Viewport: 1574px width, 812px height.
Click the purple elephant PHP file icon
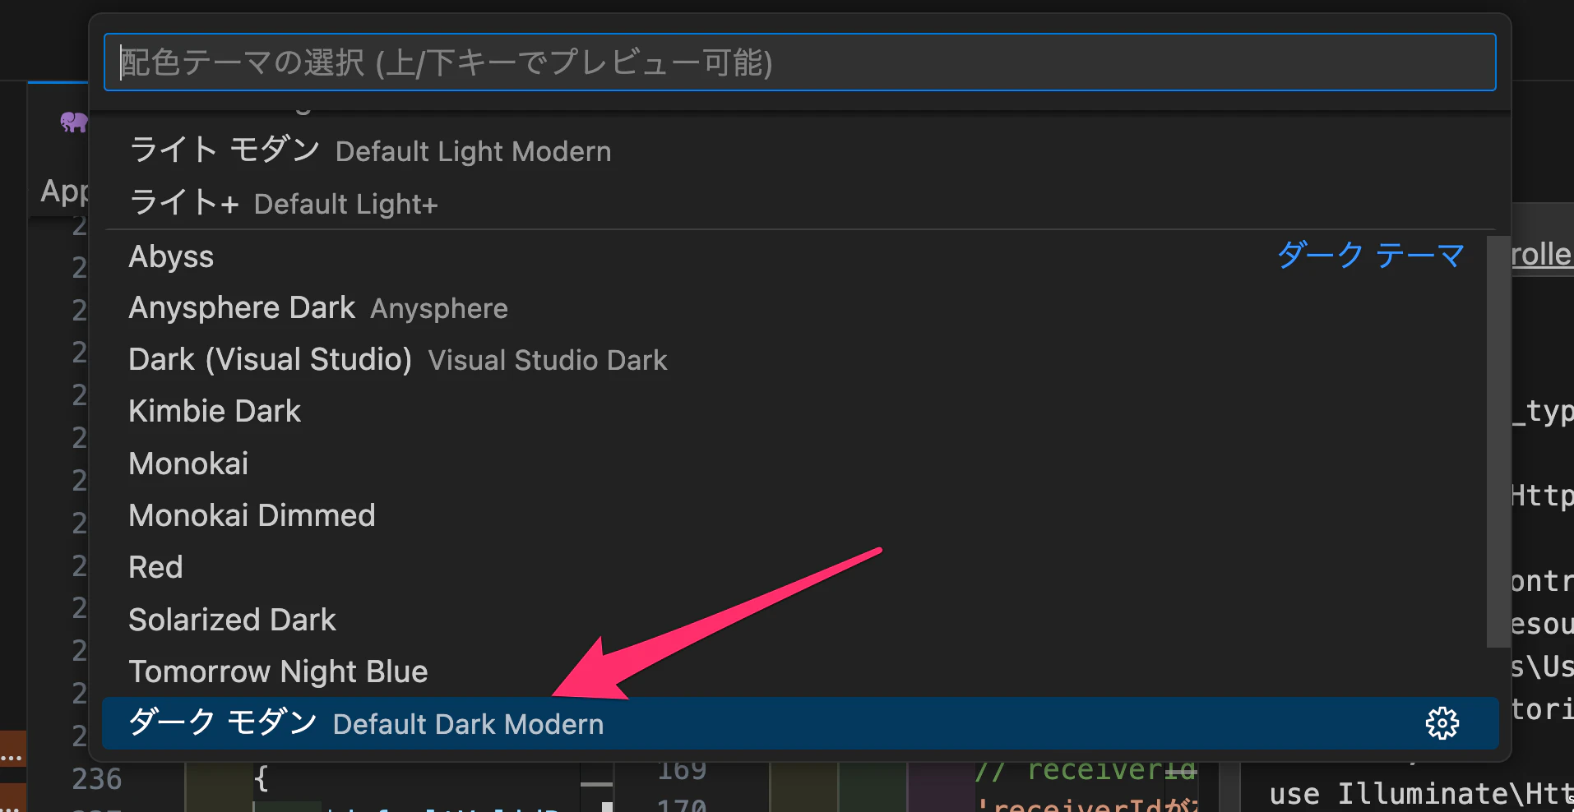[x=73, y=122]
